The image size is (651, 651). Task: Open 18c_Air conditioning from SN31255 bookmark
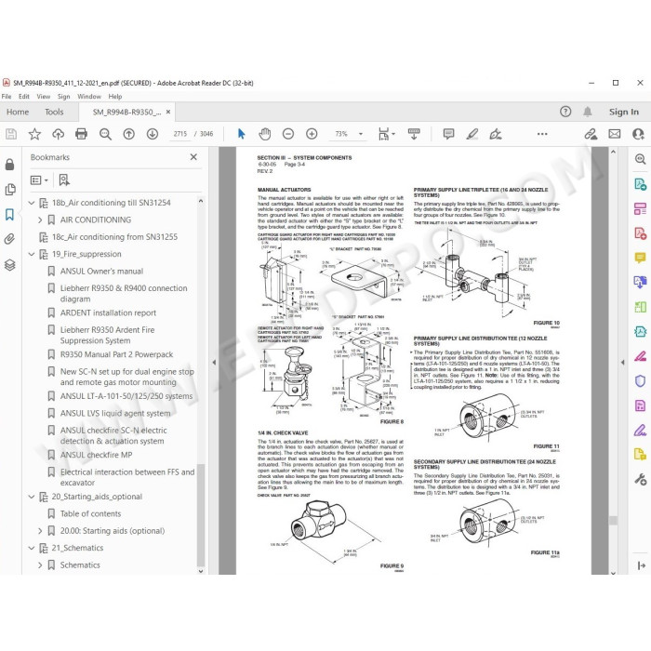(114, 237)
